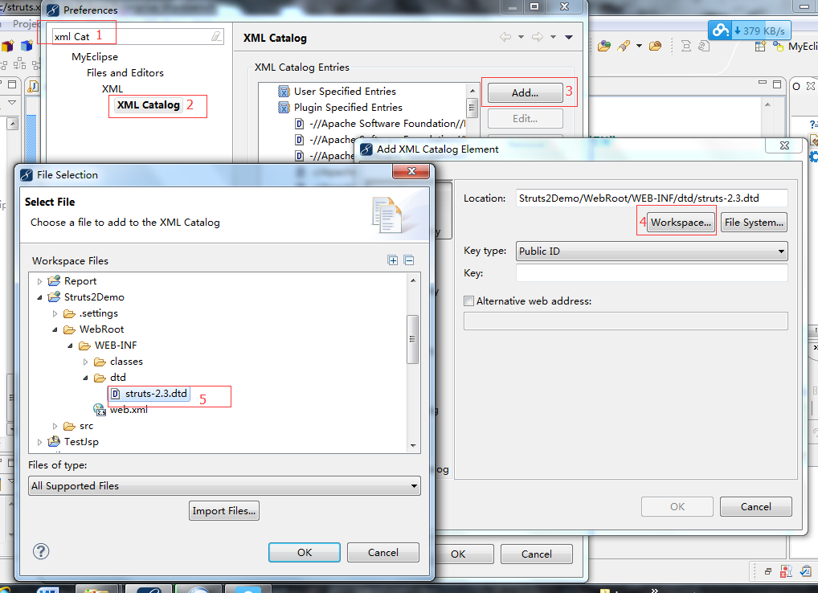Collapse the WebRoot folder
The image size is (818, 593).
tap(55, 329)
